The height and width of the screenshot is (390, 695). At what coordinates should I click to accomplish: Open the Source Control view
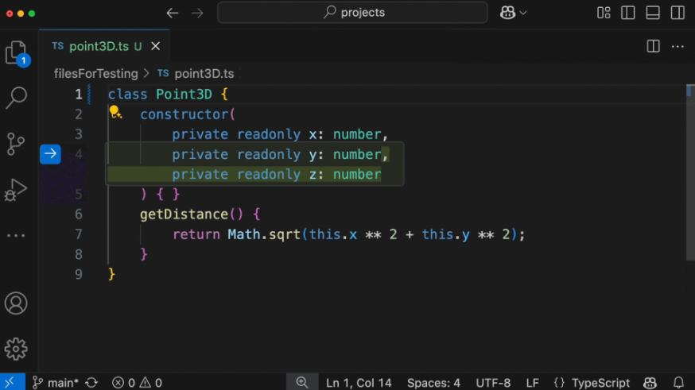tap(16, 145)
